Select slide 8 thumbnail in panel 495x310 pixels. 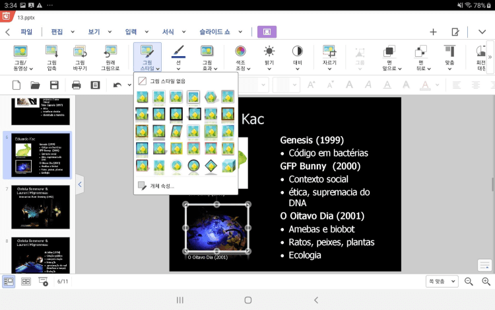coord(40,255)
